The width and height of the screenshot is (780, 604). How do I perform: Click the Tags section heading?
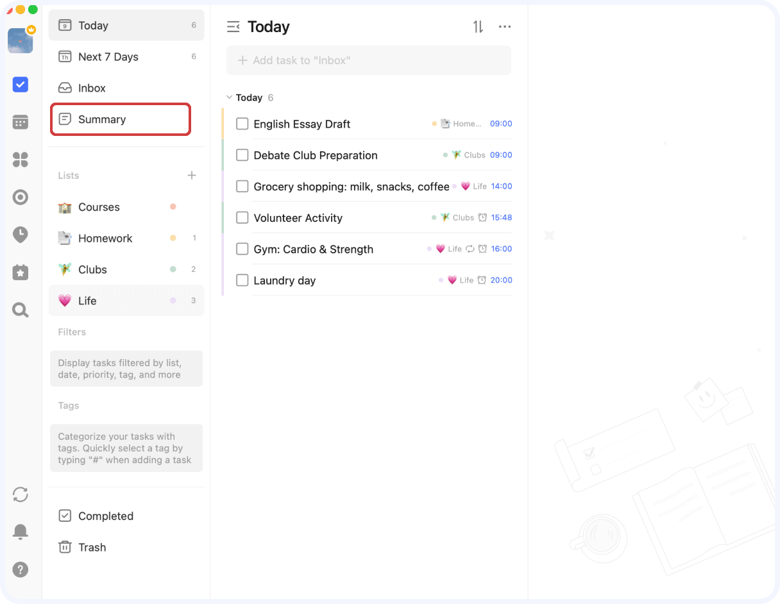[x=69, y=406]
